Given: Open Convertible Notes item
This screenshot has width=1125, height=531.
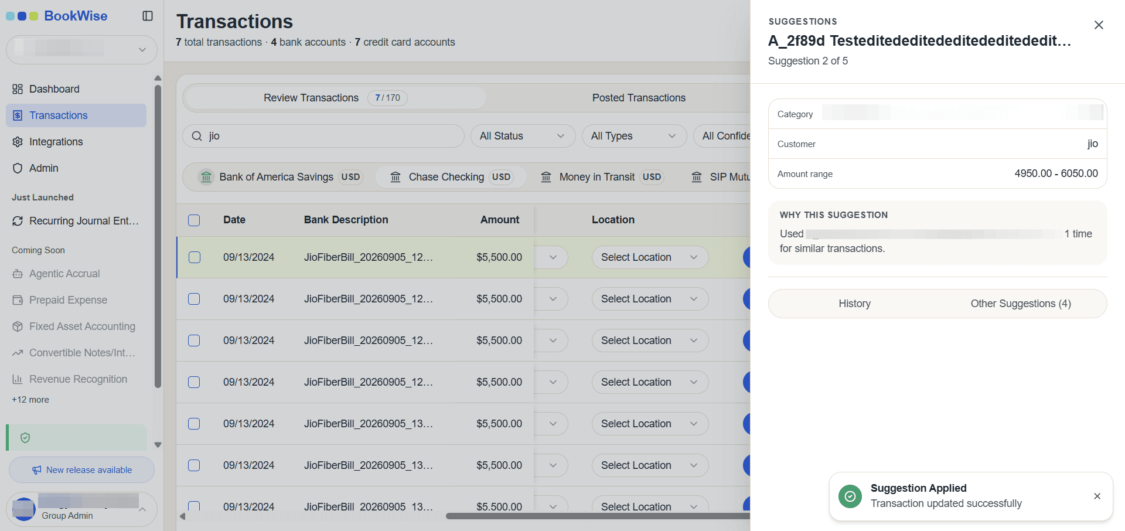Looking at the screenshot, I should (x=76, y=353).
